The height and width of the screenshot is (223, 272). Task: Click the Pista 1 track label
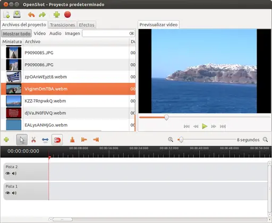(x=12, y=186)
